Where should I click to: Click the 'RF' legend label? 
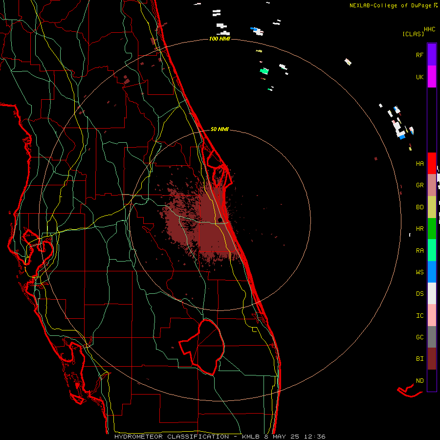tap(419, 55)
